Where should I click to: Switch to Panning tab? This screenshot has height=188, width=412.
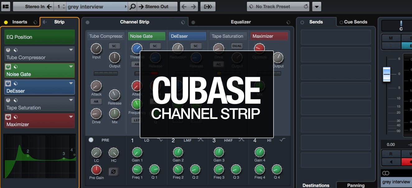[356, 185]
